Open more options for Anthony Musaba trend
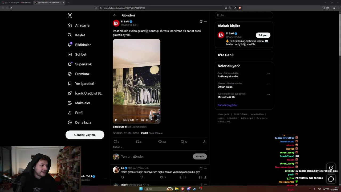 point(269,74)
